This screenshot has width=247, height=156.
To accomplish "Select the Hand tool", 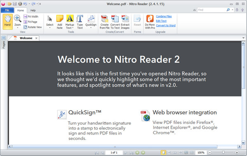I will [x=7, y=22].
